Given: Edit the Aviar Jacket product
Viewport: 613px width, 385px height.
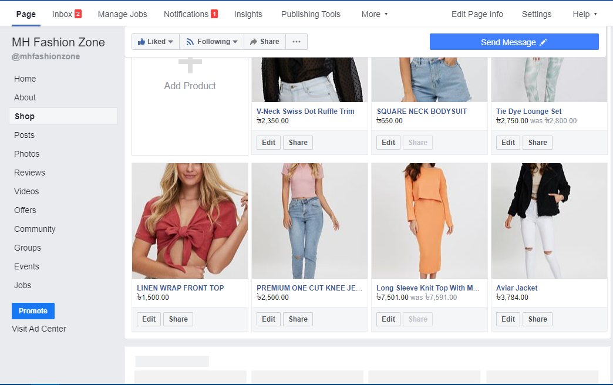Looking at the screenshot, I should pyautogui.click(x=507, y=319).
